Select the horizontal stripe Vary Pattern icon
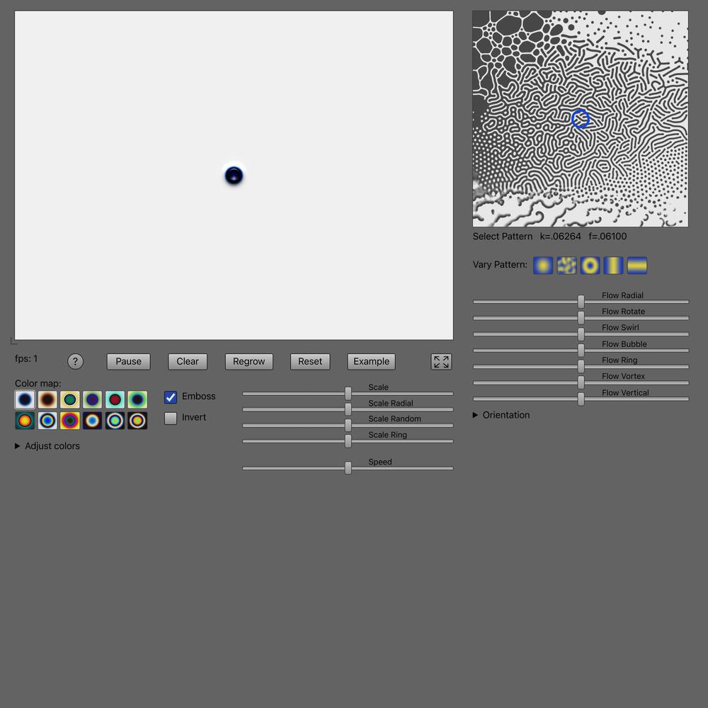The image size is (708, 708). [636, 265]
